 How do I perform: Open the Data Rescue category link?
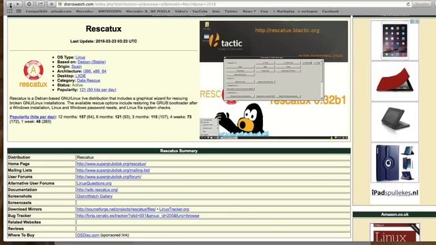(x=89, y=80)
